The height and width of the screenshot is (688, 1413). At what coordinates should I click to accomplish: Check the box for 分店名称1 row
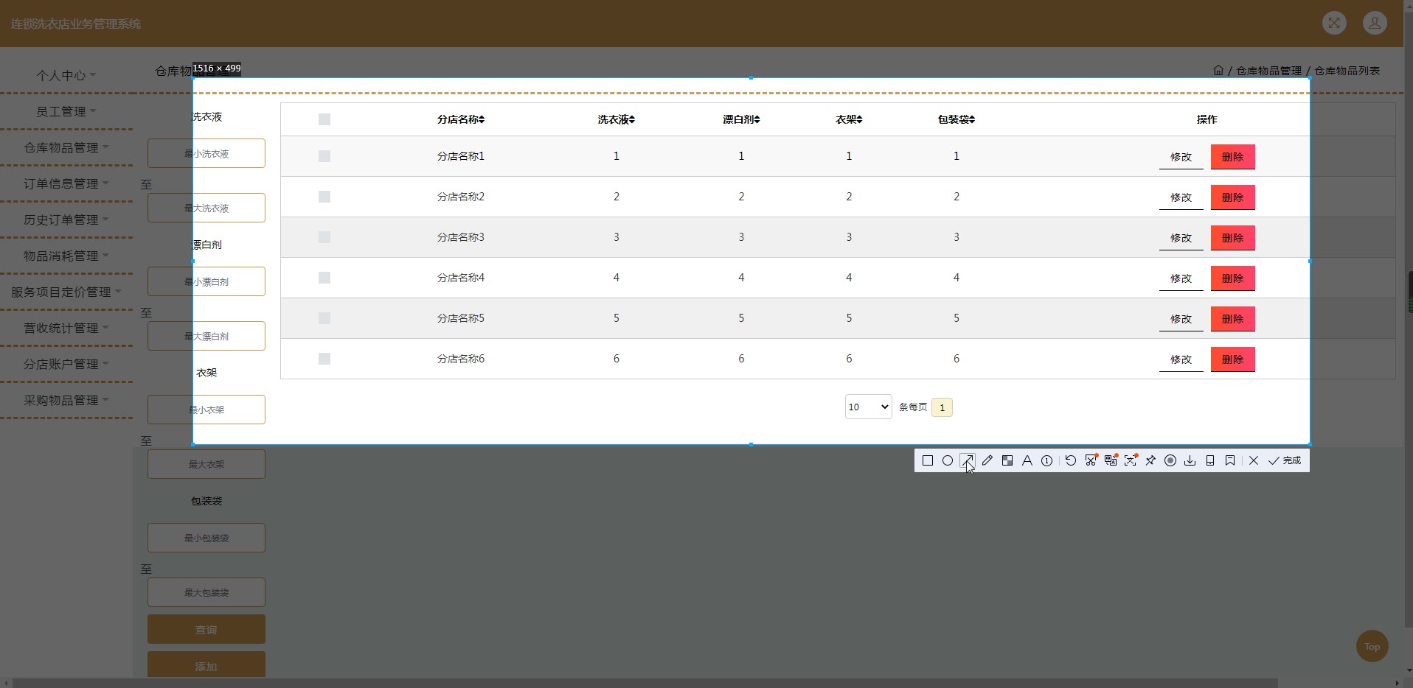pos(324,156)
